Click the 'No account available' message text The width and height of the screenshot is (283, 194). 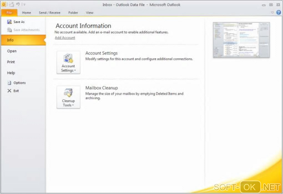pyautogui.click(x=111, y=32)
